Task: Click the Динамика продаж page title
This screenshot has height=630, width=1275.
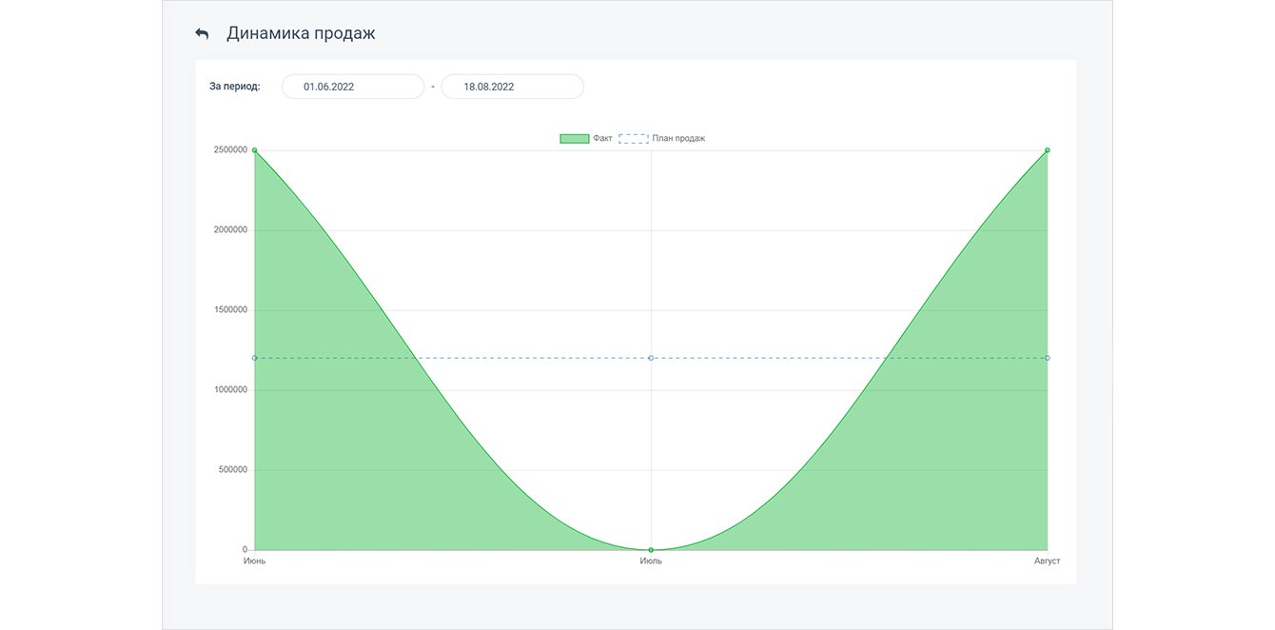Action: click(x=301, y=33)
